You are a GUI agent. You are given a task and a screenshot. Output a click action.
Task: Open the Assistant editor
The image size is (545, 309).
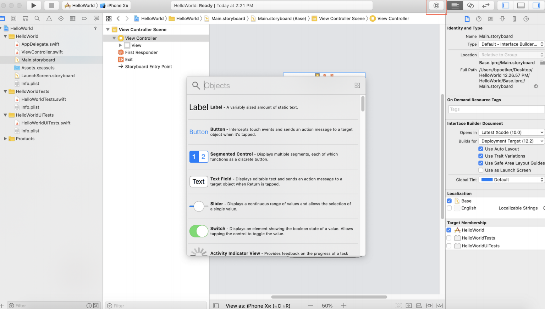[x=470, y=5]
